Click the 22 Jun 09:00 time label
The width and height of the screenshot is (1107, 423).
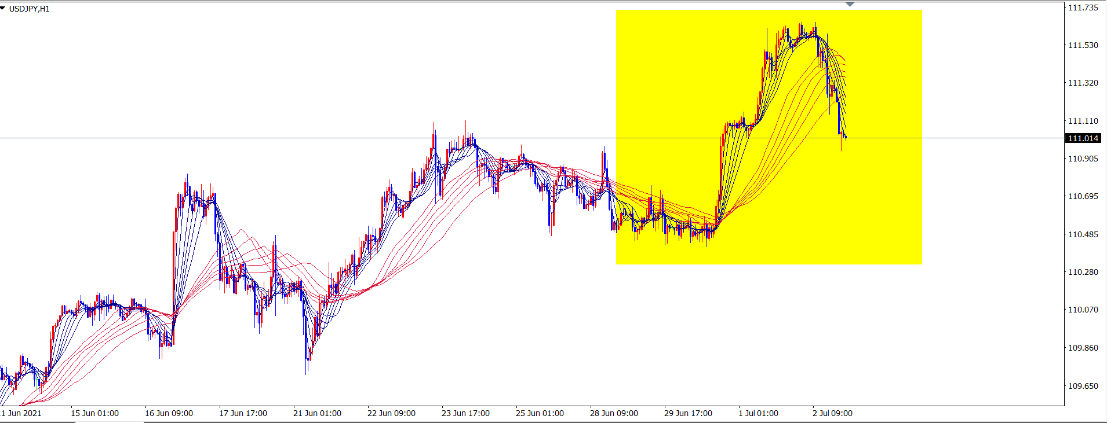pyautogui.click(x=391, y=413)
